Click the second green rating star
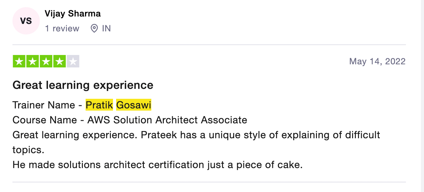Screen dimensions: 424x192 (x=33, y=62)
